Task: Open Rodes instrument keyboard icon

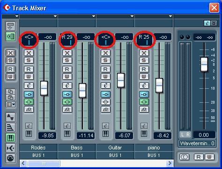Action: point(29,134)
